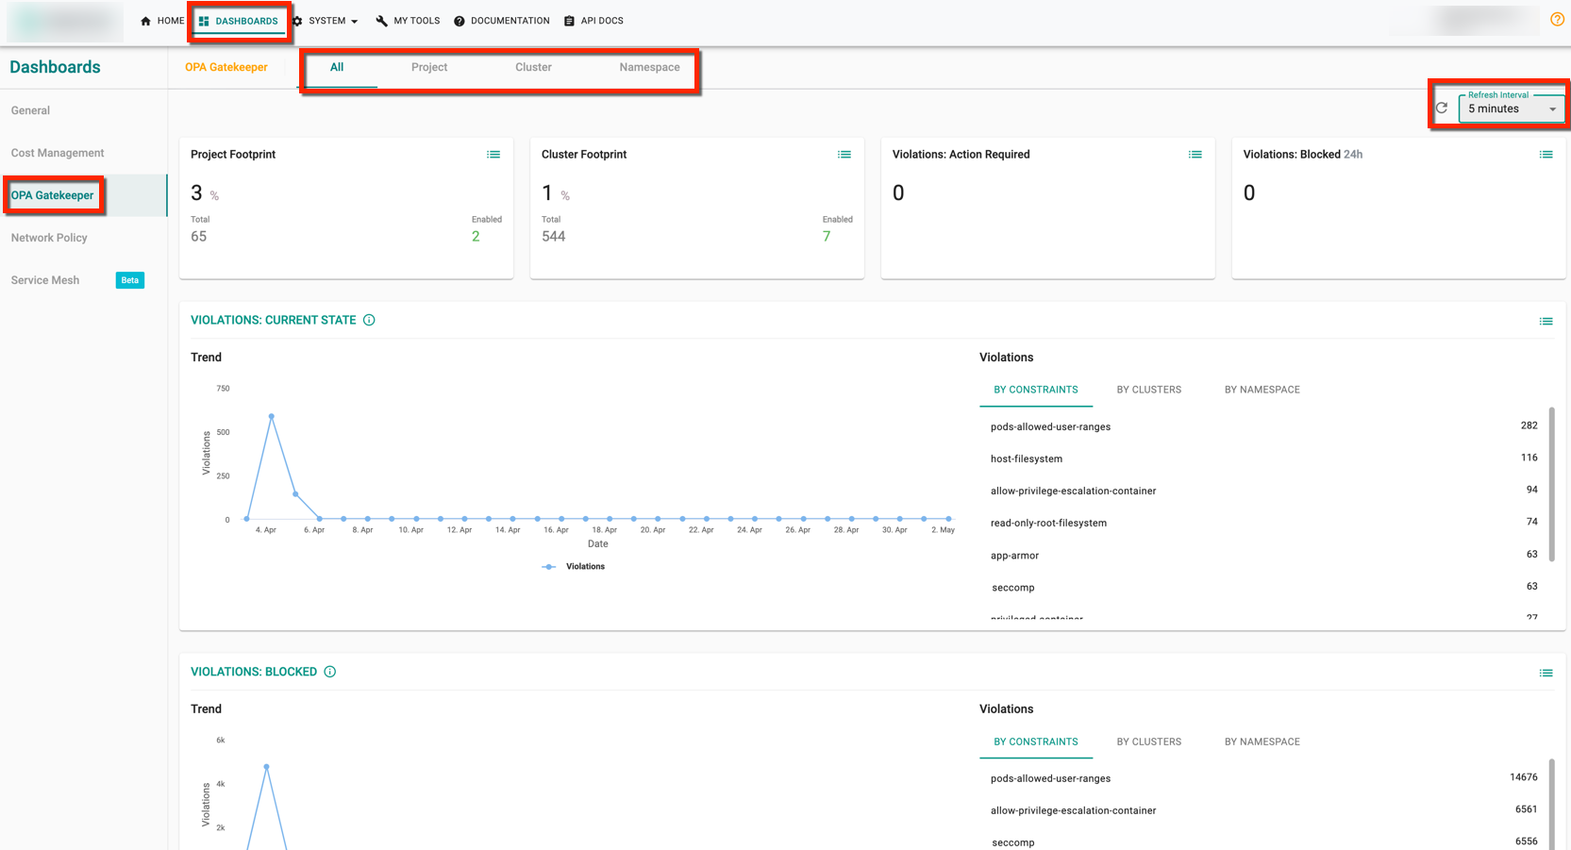Switch to the Project tab
Screen dimensions: 1571x850
tap(429, 67)
